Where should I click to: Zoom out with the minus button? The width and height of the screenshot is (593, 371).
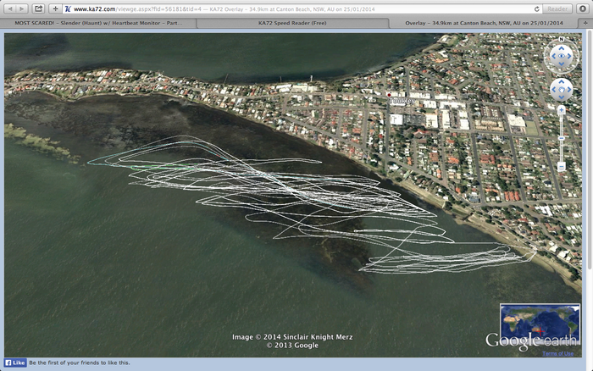coord(561,167)
